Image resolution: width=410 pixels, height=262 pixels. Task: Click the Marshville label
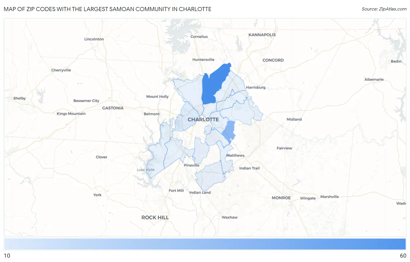[x=330, y=197]
